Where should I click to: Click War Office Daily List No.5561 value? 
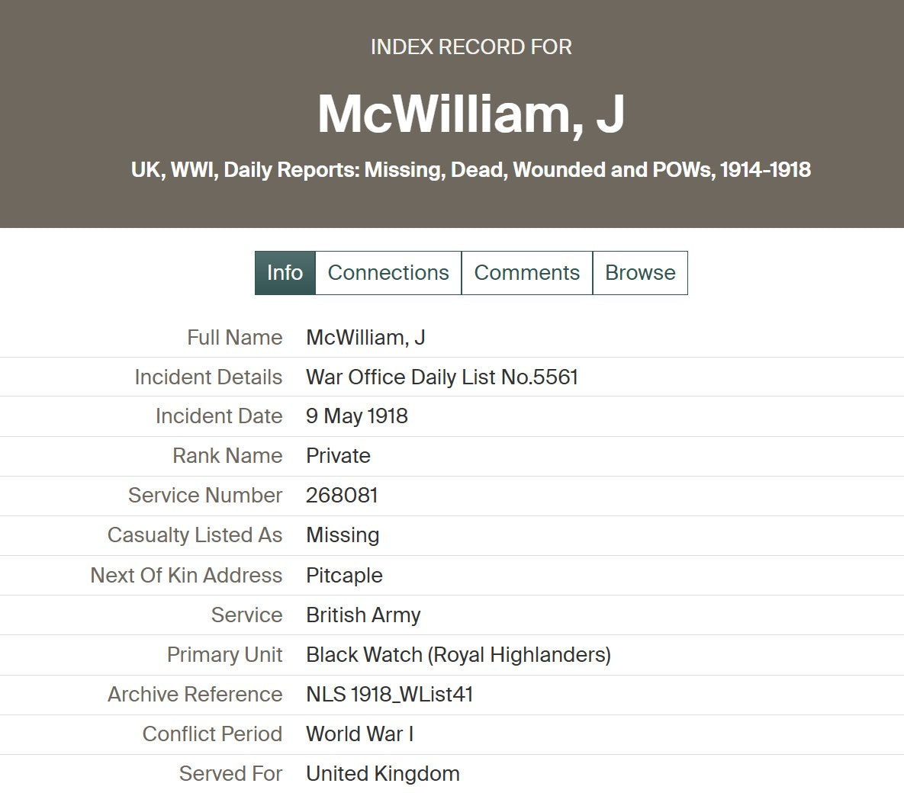[442, 377]
